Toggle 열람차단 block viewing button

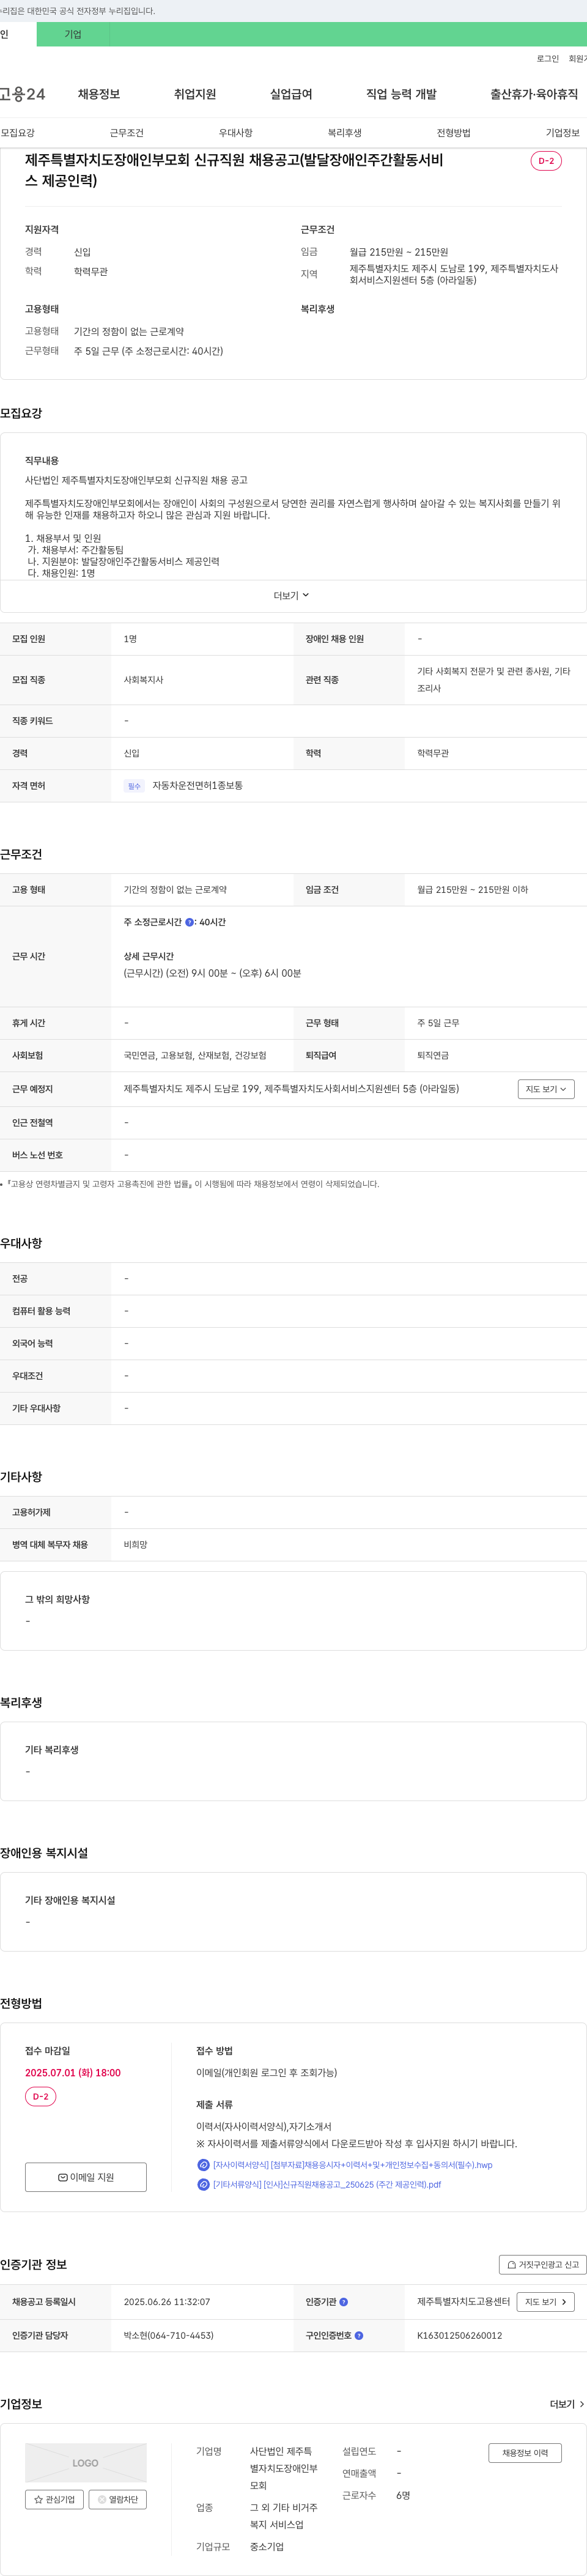point(118,2500)
